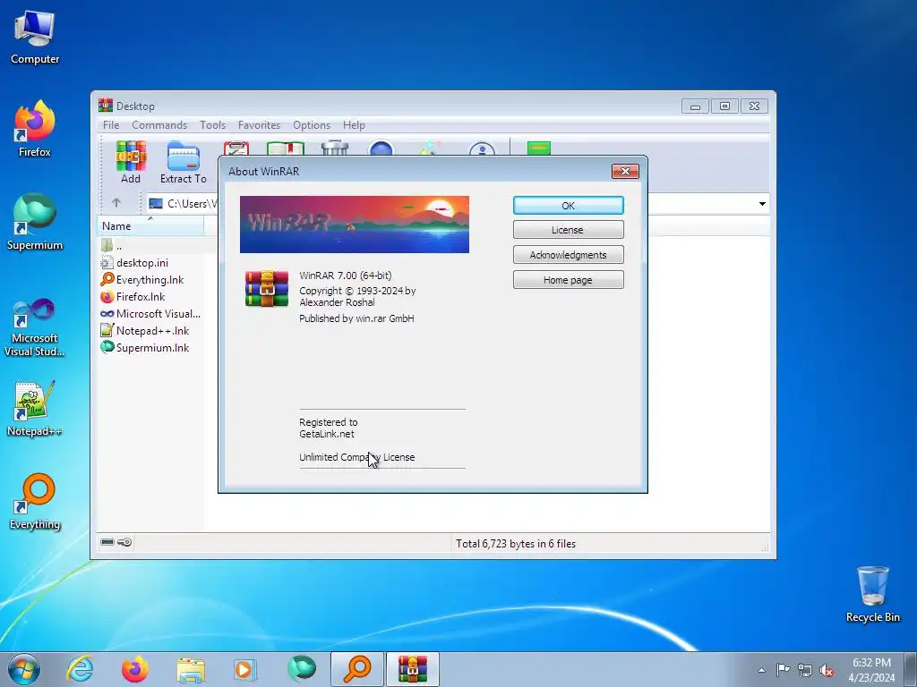Click the License button
The height and width of the screenshot is (687, 917).
pos(568,230)
